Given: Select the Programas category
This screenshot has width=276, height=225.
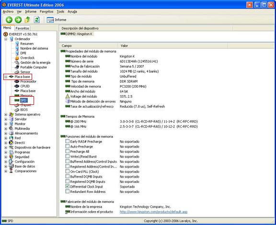Looking at the screenshot, I should coord(22,152).
